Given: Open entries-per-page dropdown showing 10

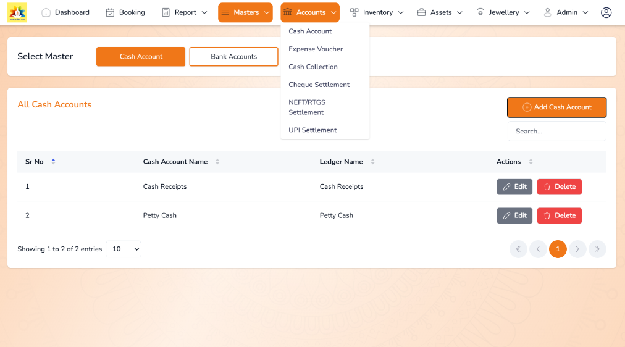Looking at the screenshot, I should pyautogui.click(x=124, y=249).
